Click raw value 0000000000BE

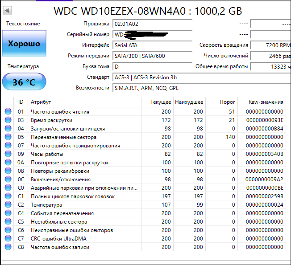265,188
